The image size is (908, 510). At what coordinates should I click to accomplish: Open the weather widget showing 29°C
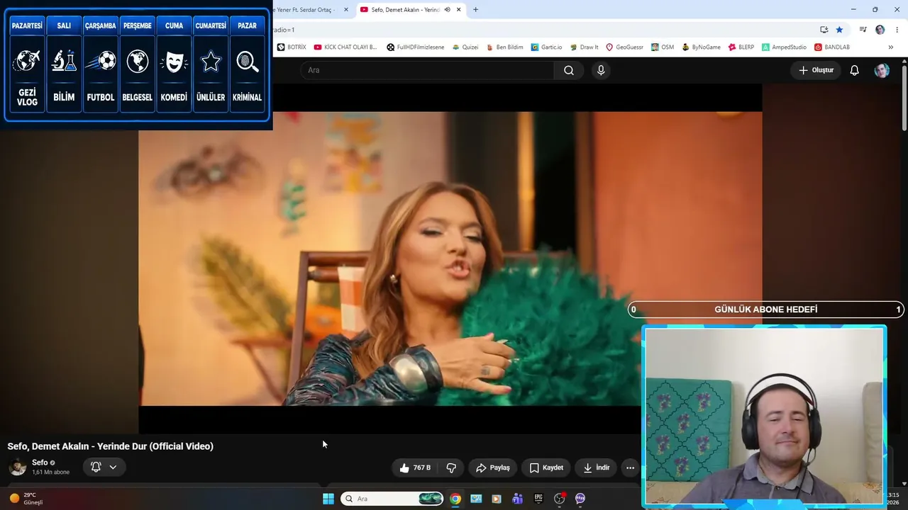pyautogui.click(x=27, y=499)
